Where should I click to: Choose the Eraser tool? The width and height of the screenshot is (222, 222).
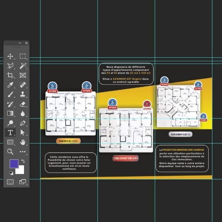coord(23,104)
